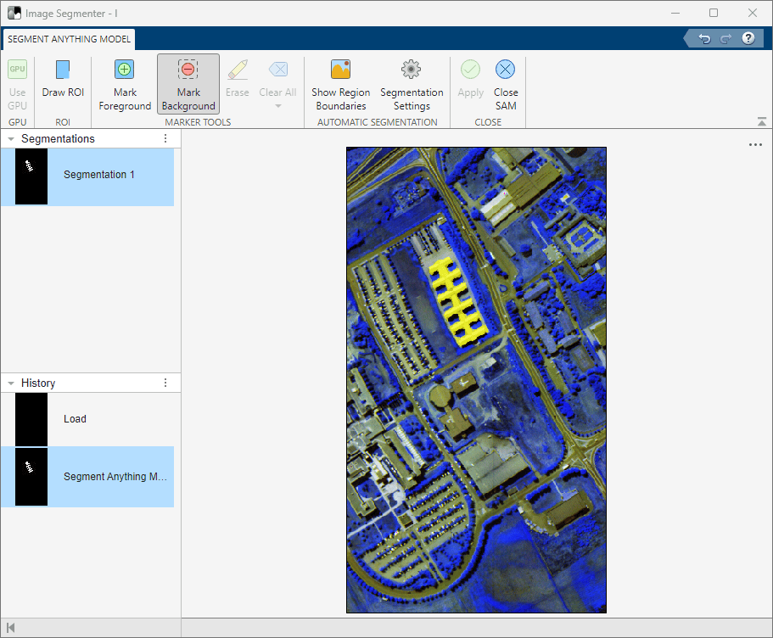773x638 pixels.
Task: Collapse the Segmentations panel
Action: point(11,139)
